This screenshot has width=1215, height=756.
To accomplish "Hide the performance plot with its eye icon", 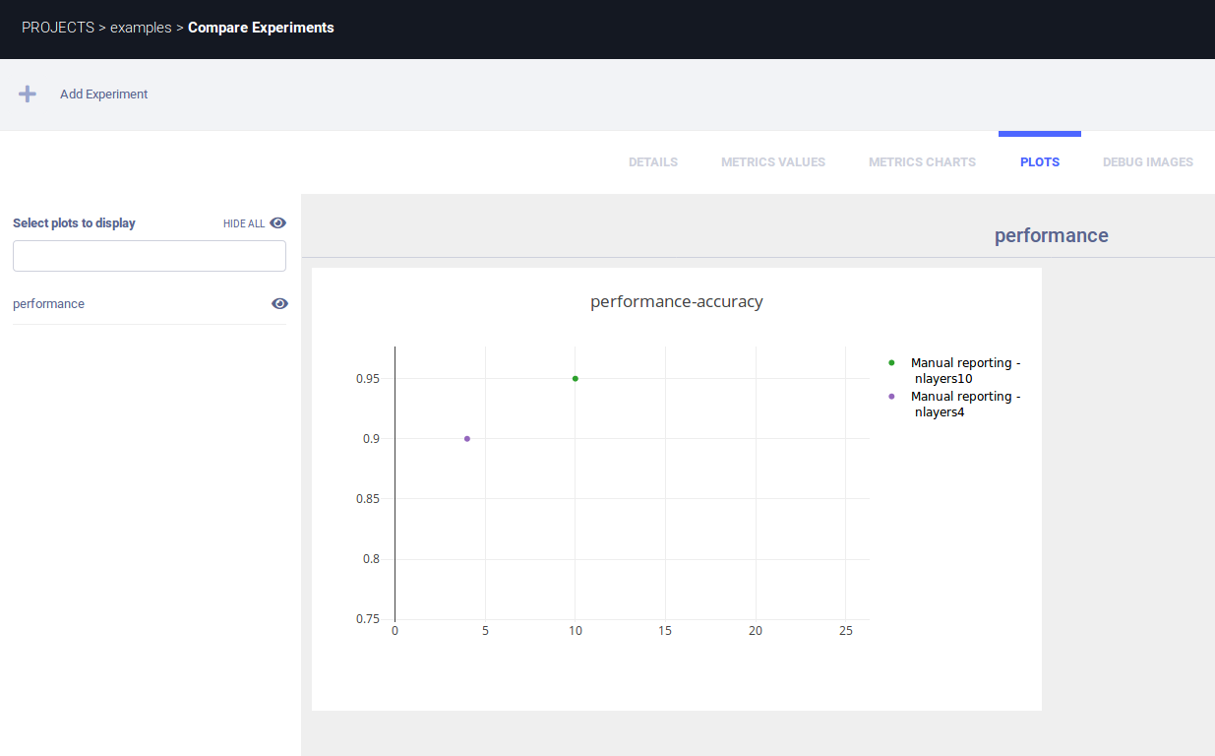I will [x=279, y=304].
